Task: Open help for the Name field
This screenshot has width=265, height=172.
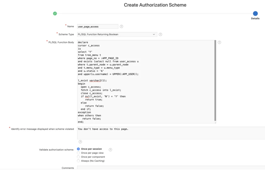Action: click(121, 27)
